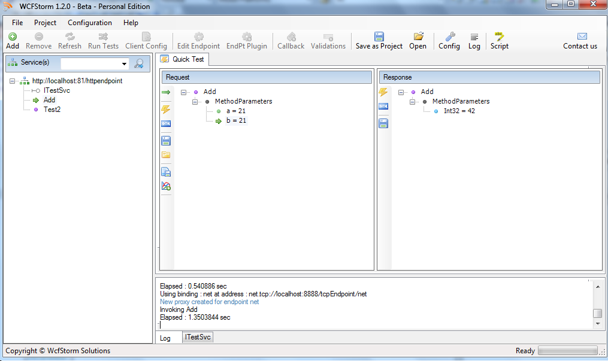Click the log scrollbar thumb
Viewport: 608px width, 361px height.
click(598, 313)
